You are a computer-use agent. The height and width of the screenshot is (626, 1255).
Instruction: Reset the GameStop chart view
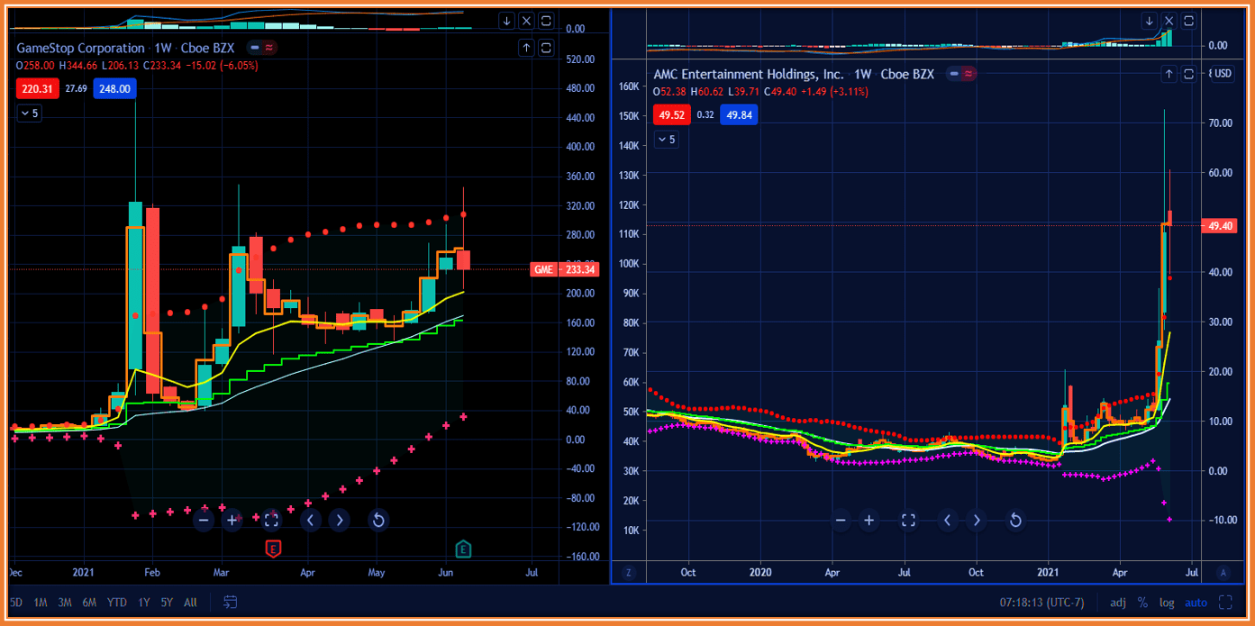coord(378,520)
